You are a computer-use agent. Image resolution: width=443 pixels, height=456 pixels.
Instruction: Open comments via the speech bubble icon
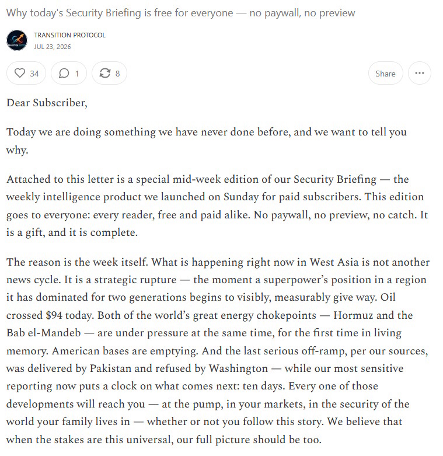tap(64, 74)
